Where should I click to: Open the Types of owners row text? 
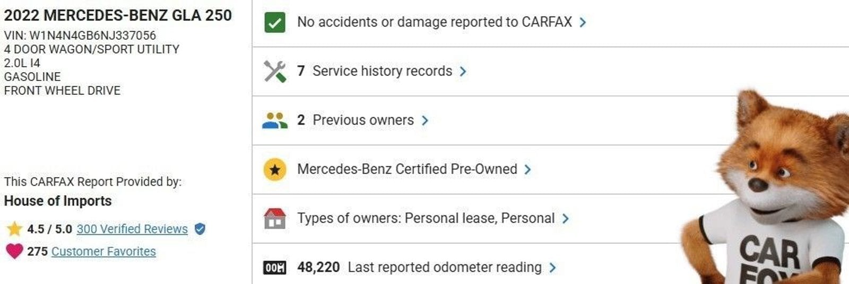click(x=426, y=218)
